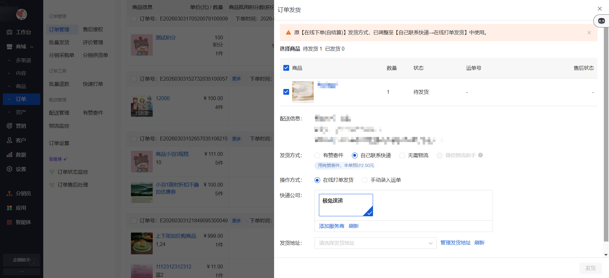
Task: Open 有赞寄件 submenu item
Action: (93, 113)
